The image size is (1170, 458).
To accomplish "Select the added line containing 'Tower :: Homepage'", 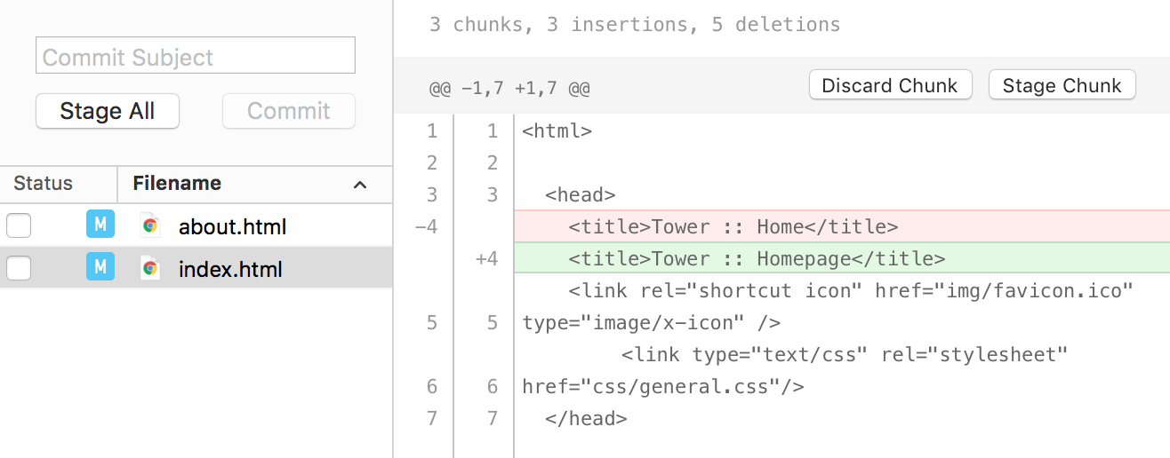I will pyautogui.click(x=757, y=259).
